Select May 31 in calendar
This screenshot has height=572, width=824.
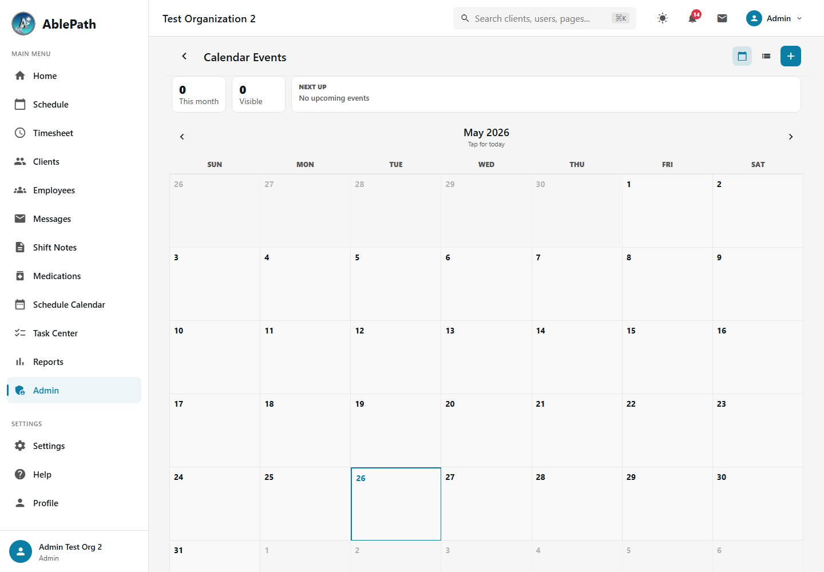(215, 556)
